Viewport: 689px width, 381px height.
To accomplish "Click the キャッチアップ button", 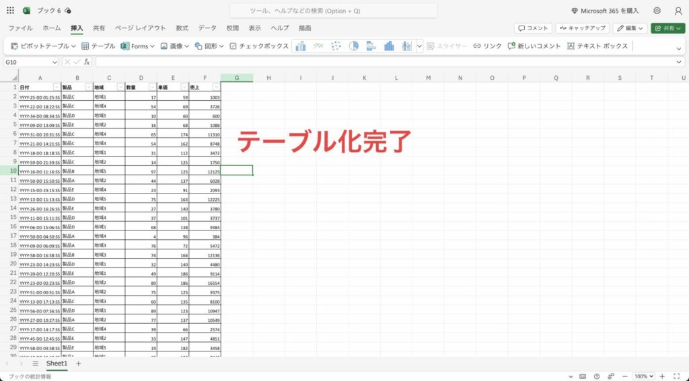I will pyautogui.click(x=582, y=28).
